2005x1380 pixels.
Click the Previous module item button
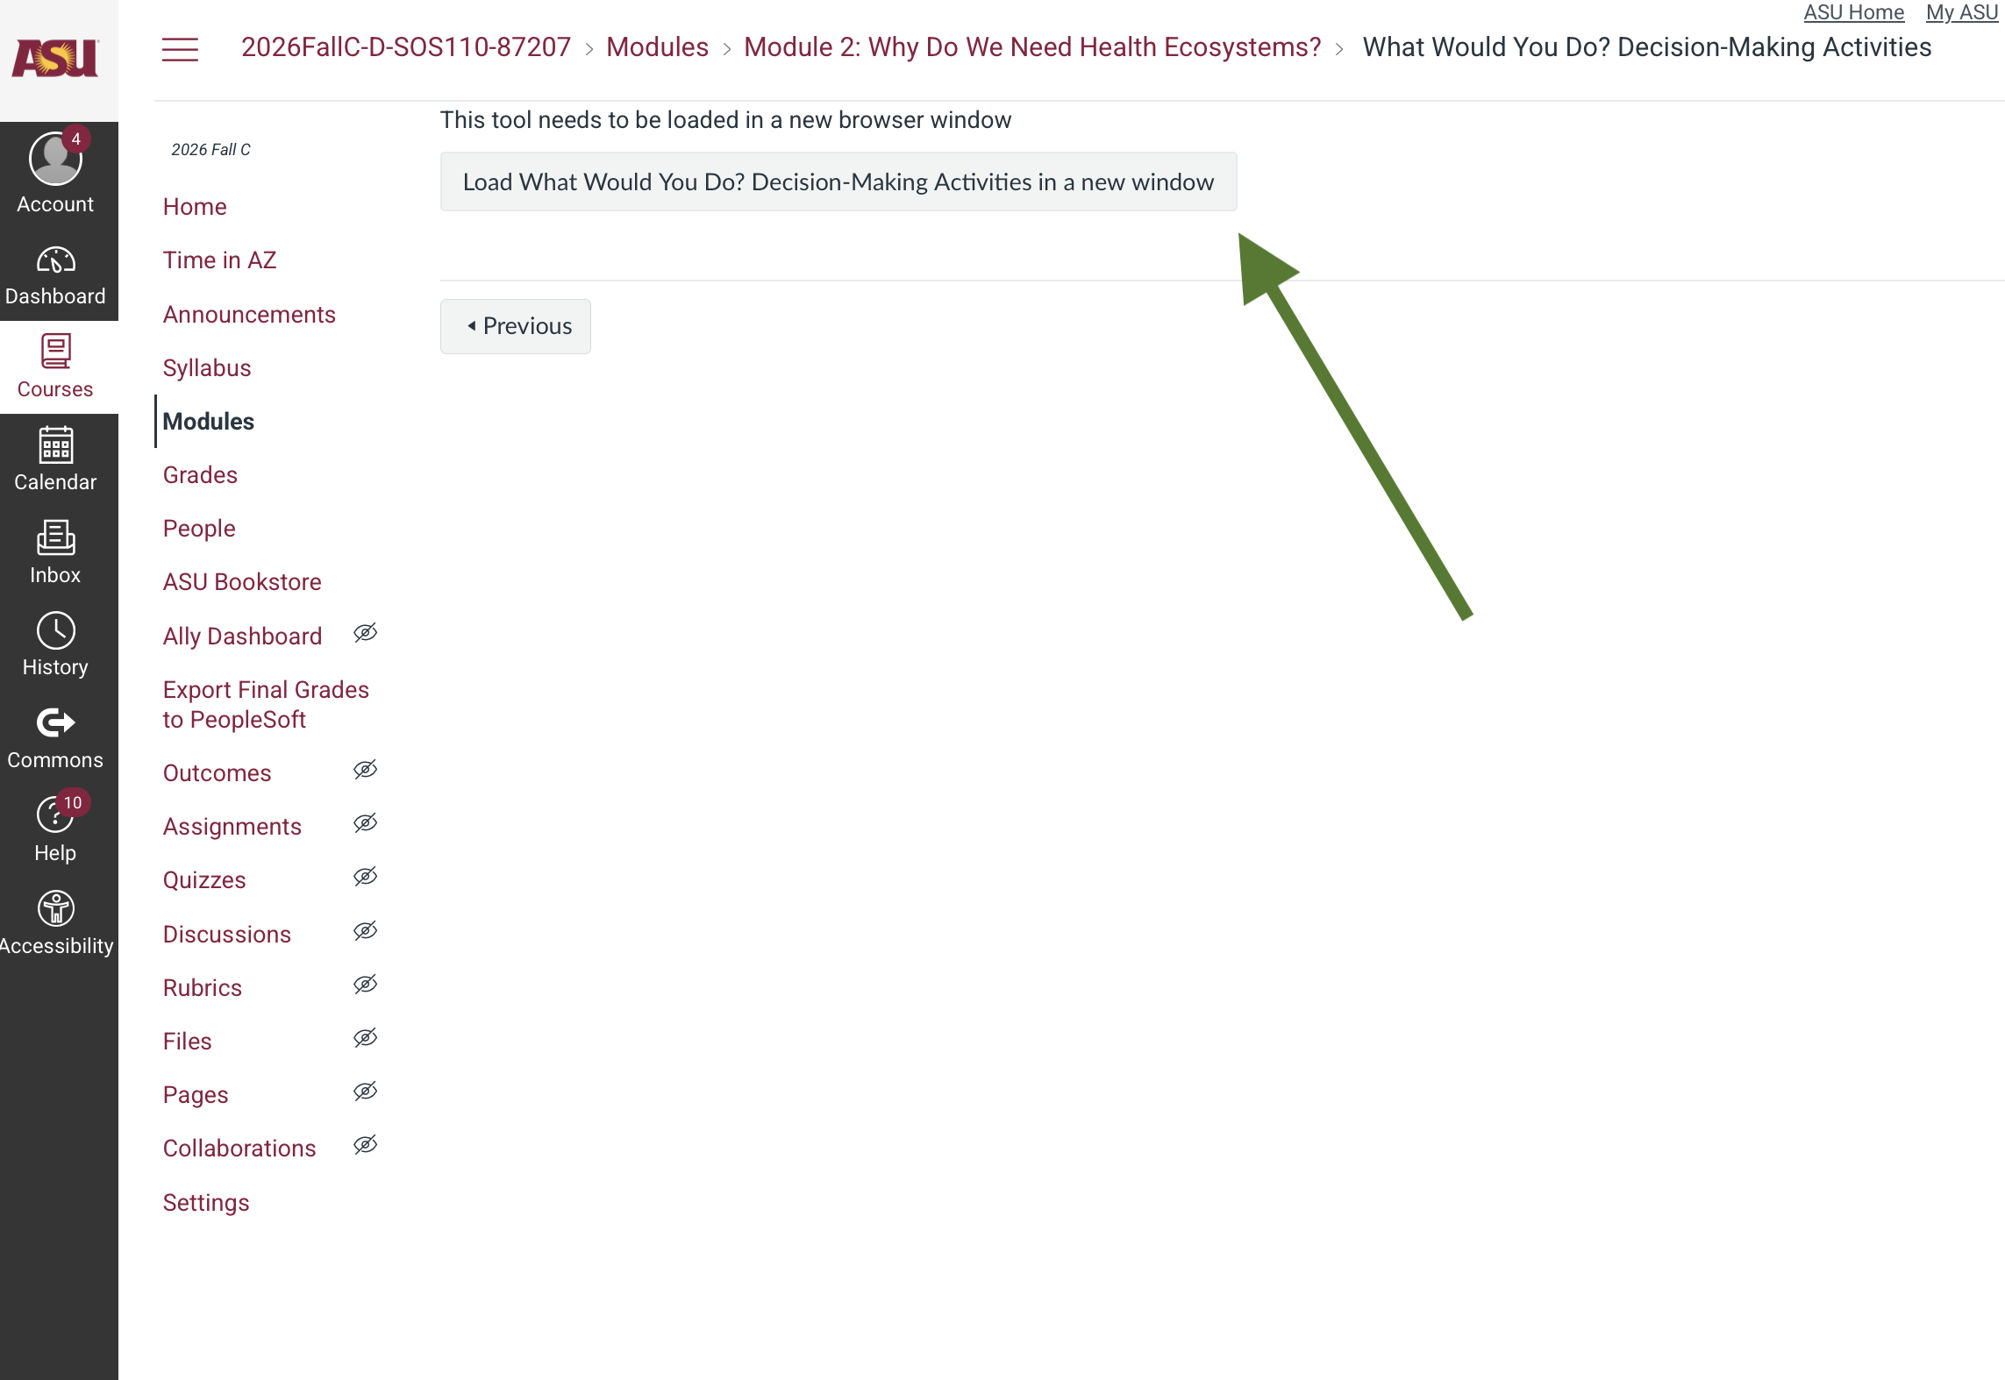tap(516, 326)
